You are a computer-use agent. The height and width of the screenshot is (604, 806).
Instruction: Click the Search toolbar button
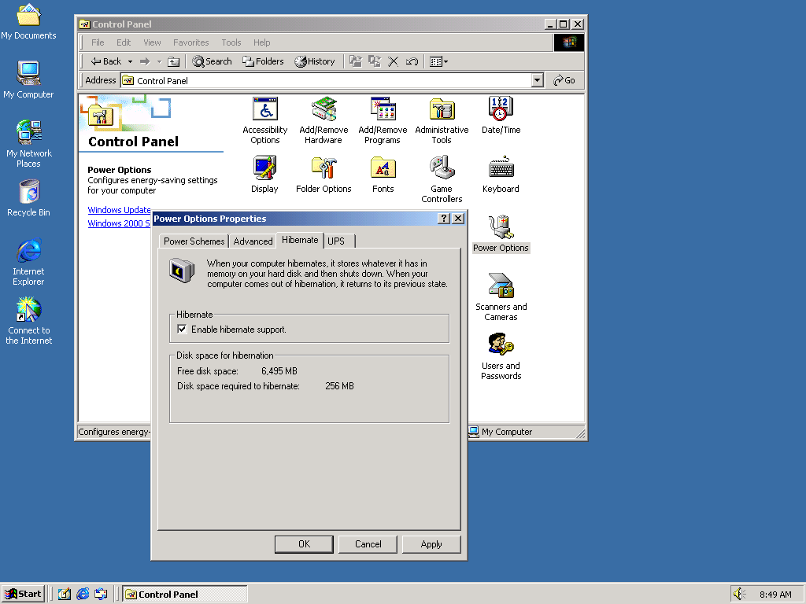tap(211, 61)
